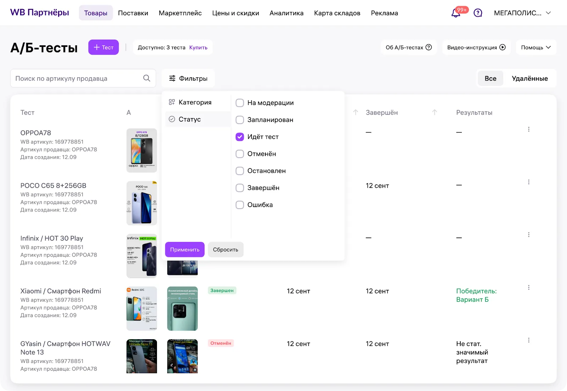Click the 'Купить' link

[x=198, y=48]
